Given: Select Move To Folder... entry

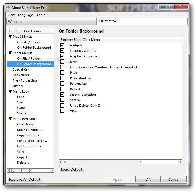Looking at the screenshot, I should (30, 130).
